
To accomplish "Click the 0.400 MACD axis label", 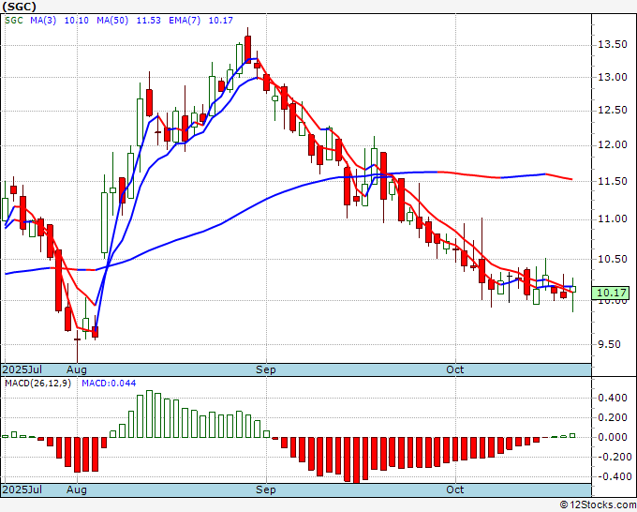I will (613, 398).
